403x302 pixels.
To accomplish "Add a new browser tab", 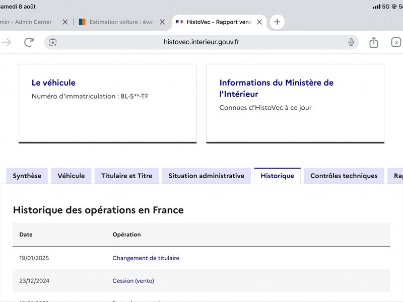I will (x=277, y=22).
